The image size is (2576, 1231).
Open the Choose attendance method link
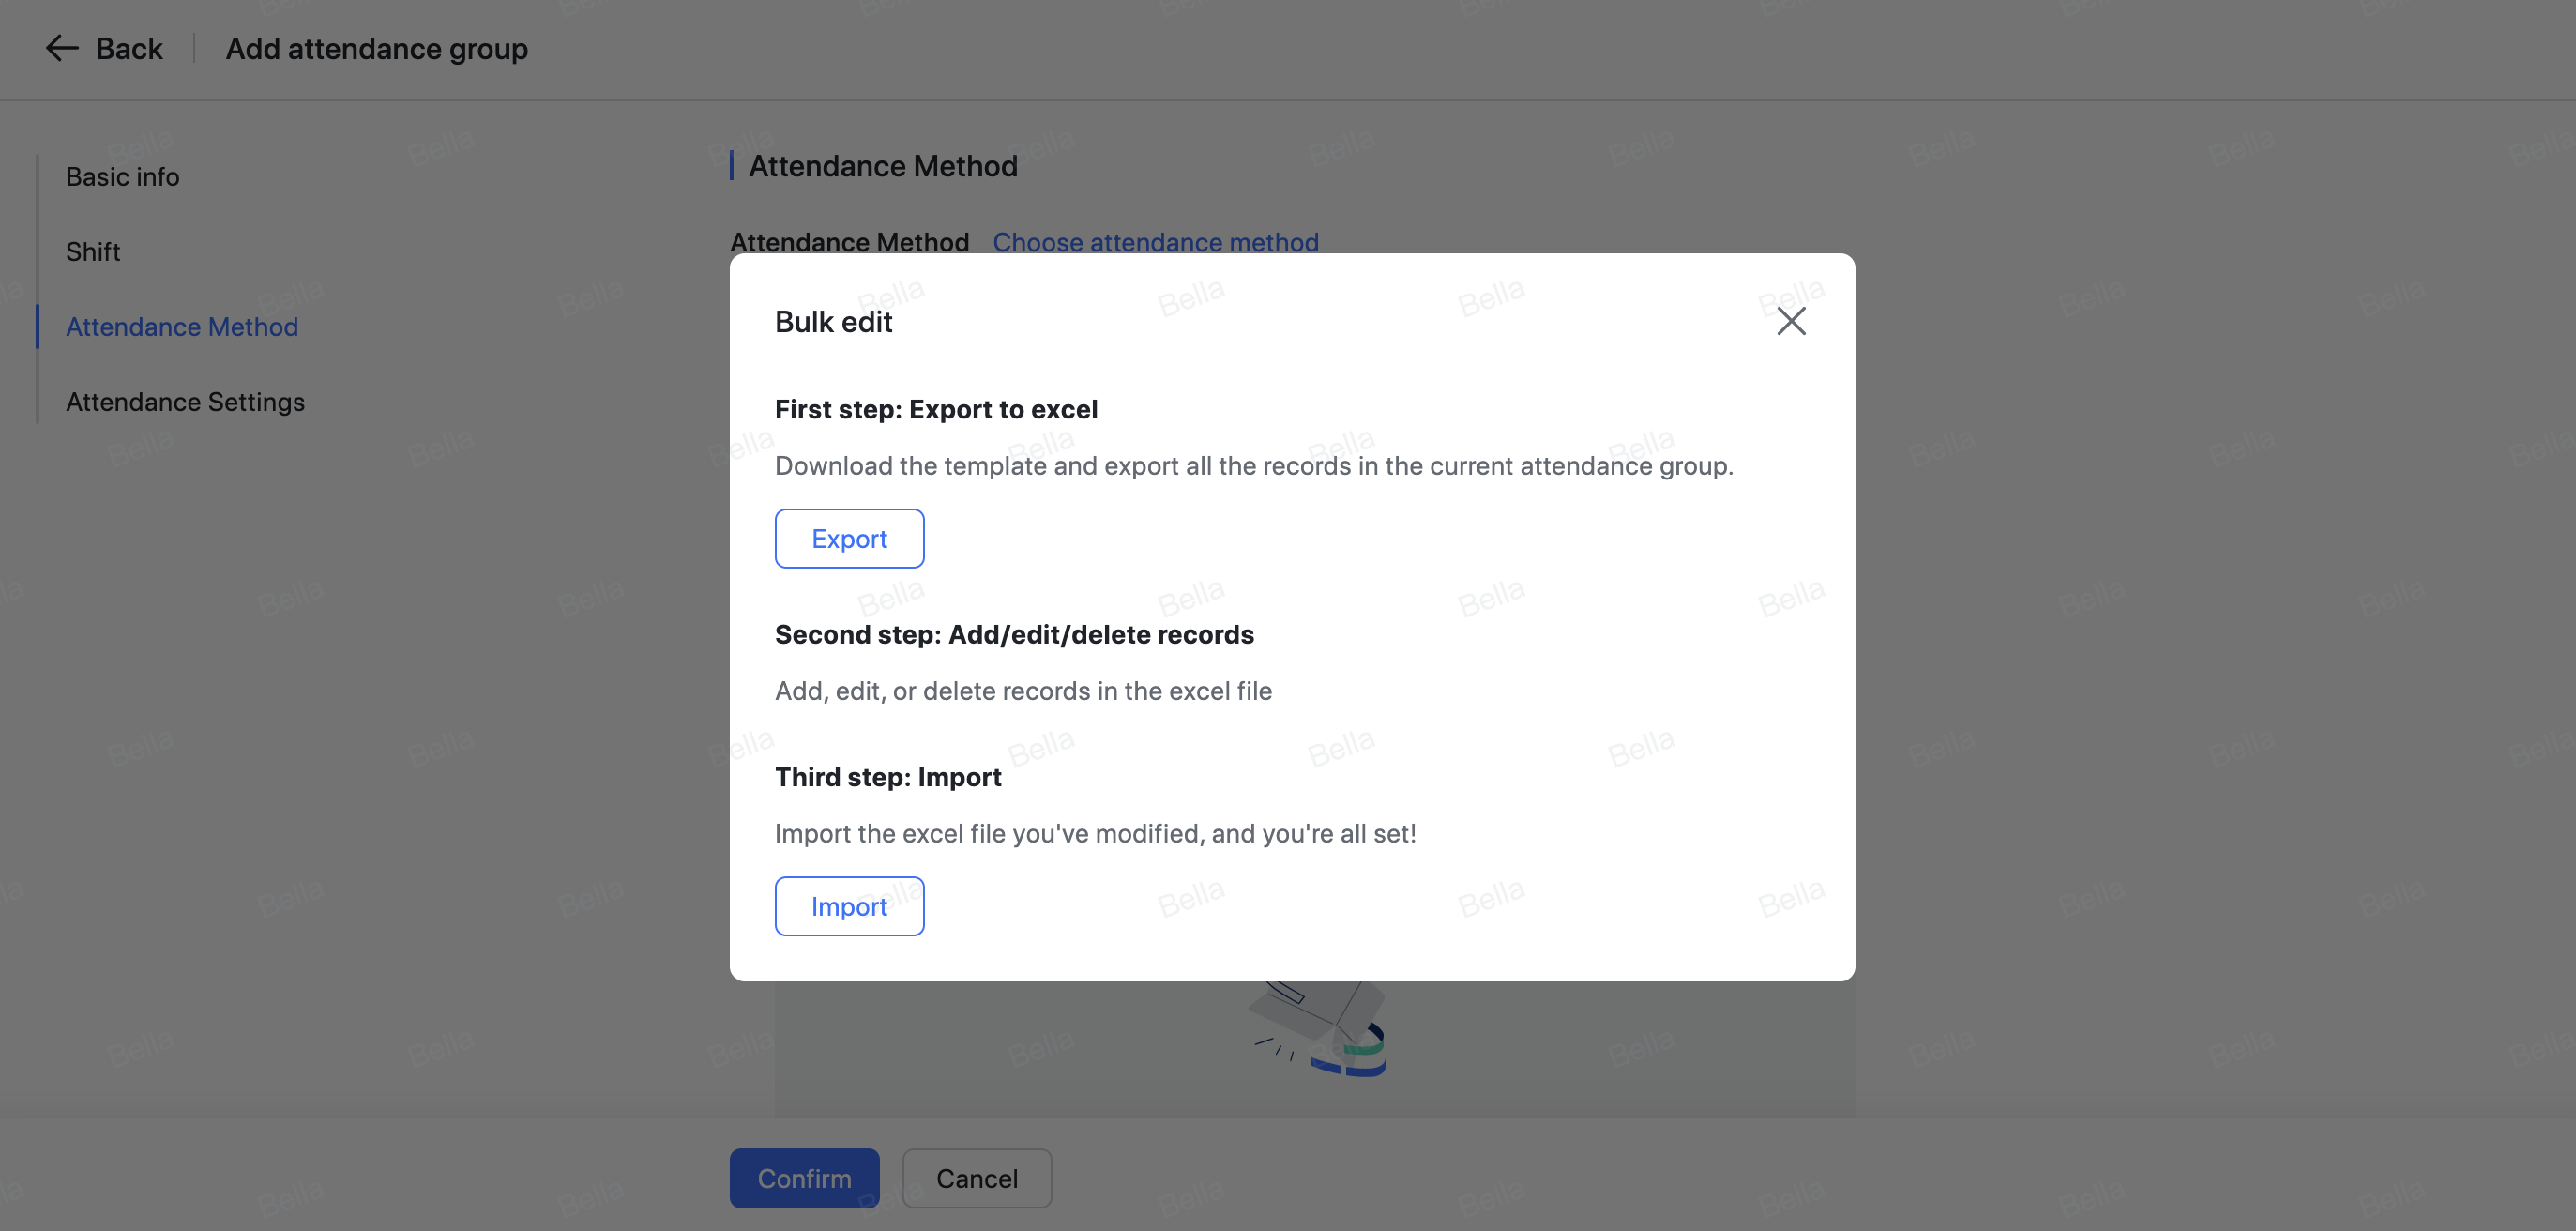click(1155, 242)
